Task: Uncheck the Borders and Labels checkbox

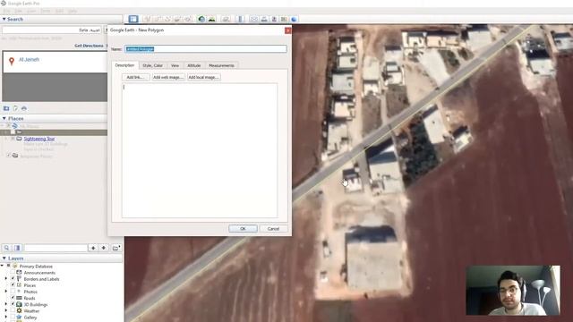Action: [13, 278]
